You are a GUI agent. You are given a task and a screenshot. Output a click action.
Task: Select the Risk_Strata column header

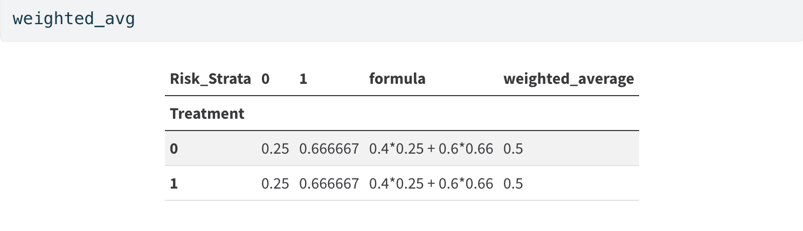[210, 79]
